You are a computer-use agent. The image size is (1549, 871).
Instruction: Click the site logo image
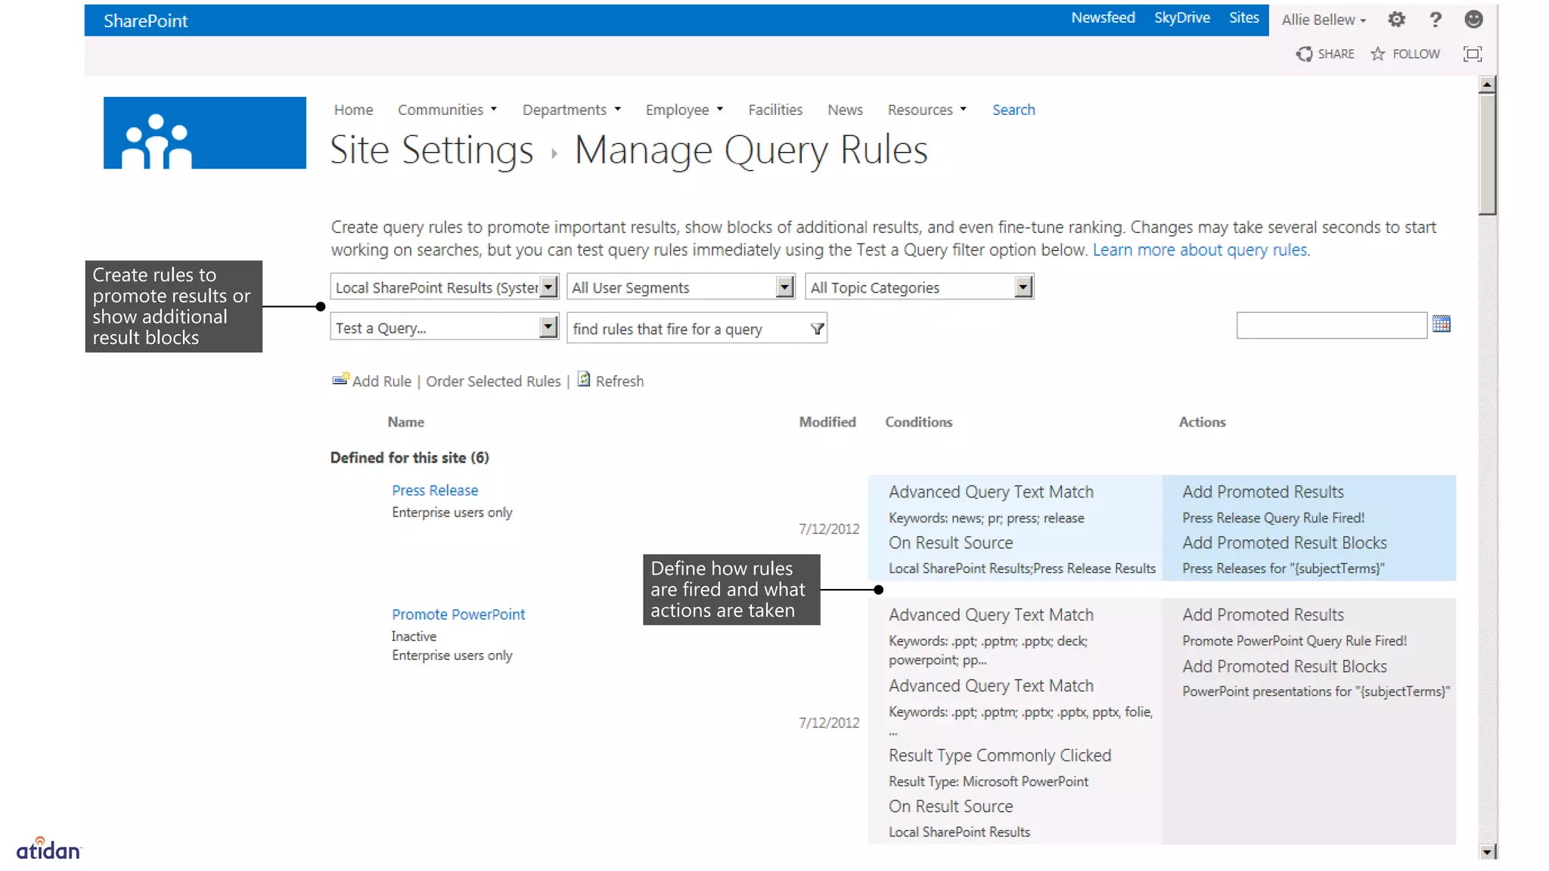pyautogui.click(x=205, y=132)
